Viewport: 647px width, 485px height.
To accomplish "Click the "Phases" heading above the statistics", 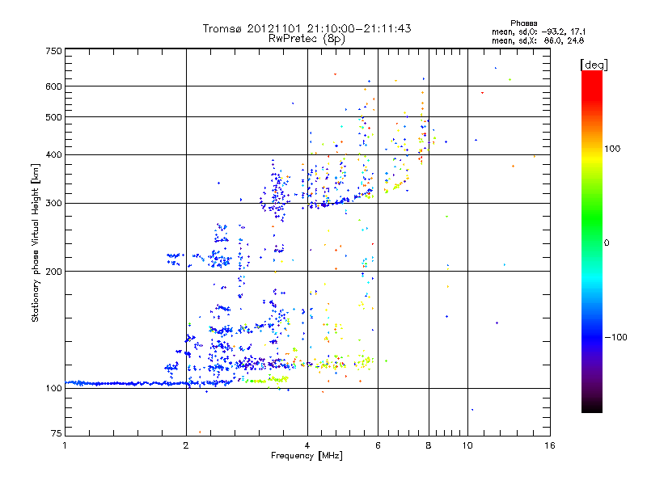I will tap(523, 23).
